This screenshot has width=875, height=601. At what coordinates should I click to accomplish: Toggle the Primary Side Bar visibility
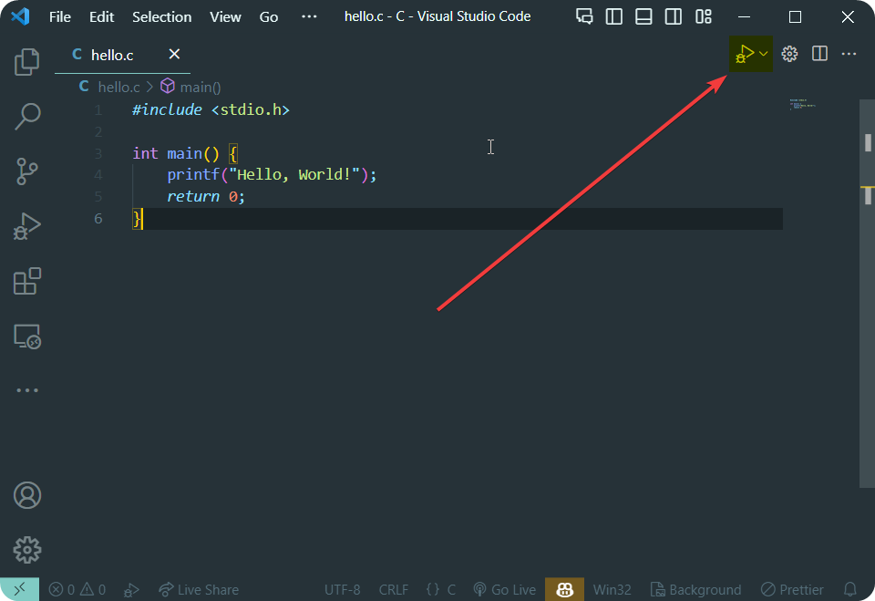tap(612, 16)
